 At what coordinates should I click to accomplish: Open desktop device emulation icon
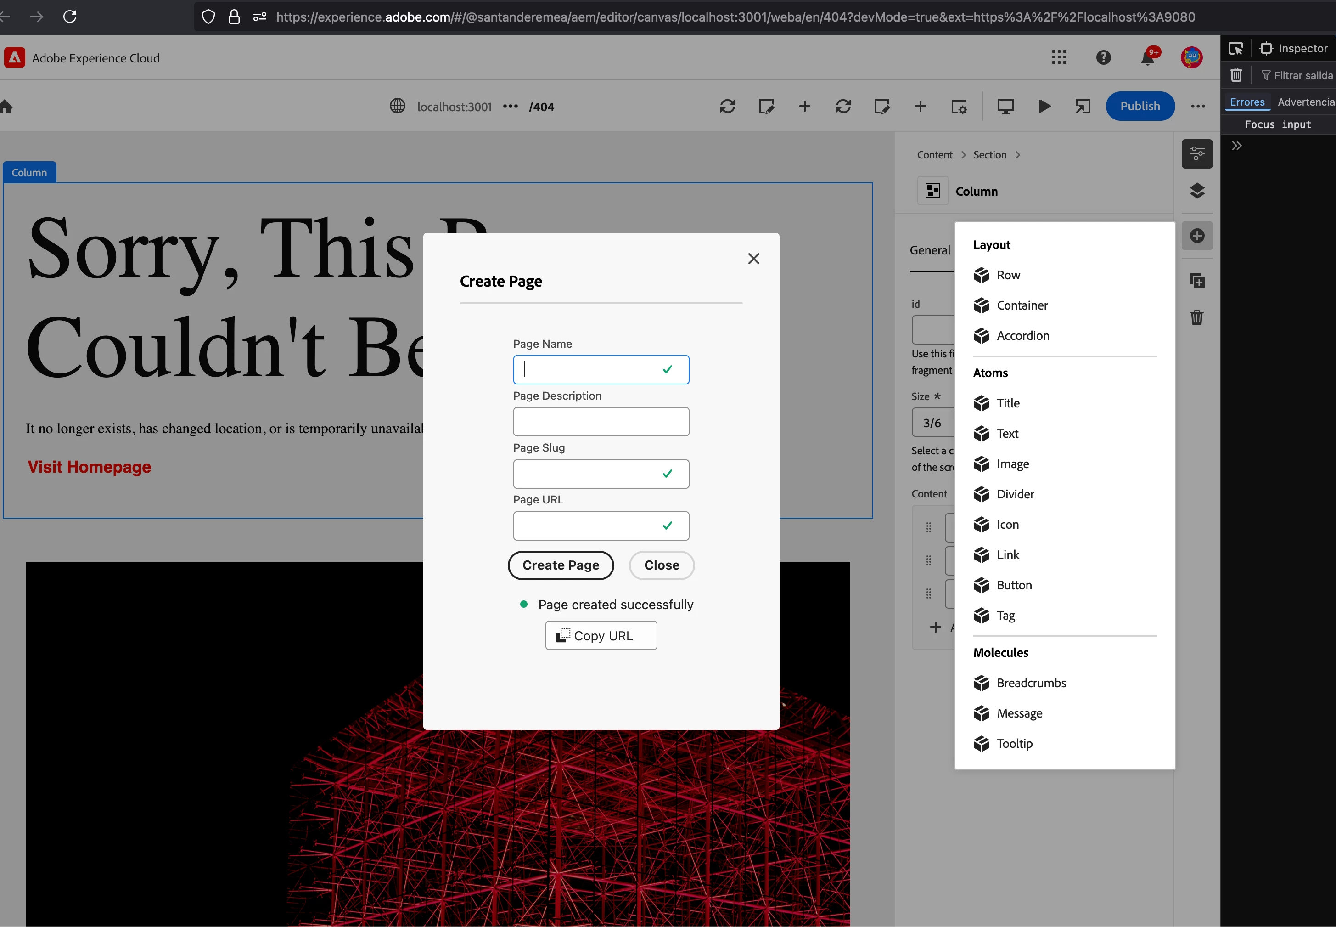coord(1005,106)
